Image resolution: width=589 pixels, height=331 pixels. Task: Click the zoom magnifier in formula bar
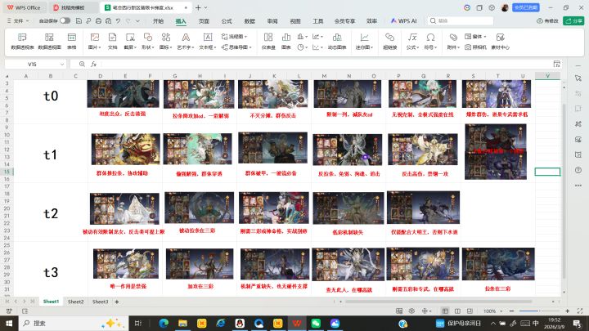(82, 65)
